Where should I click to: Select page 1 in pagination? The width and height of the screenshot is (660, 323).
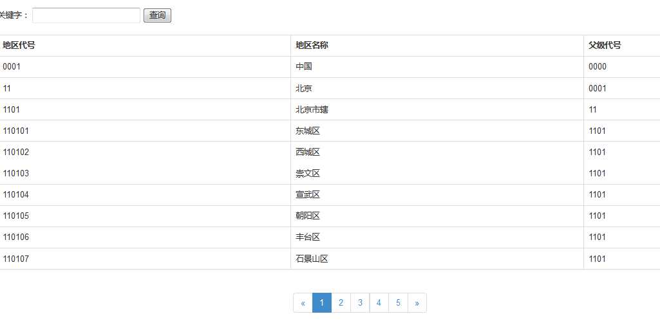click(322, 303)
